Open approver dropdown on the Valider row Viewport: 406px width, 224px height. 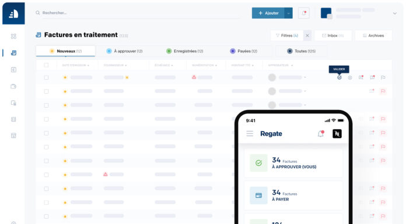pos(305,77)
